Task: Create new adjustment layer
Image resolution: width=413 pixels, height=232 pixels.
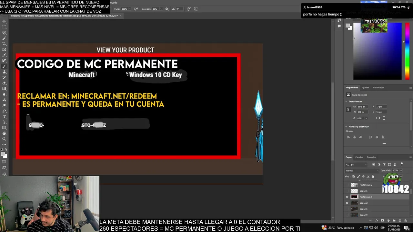Action: (388, 221)
